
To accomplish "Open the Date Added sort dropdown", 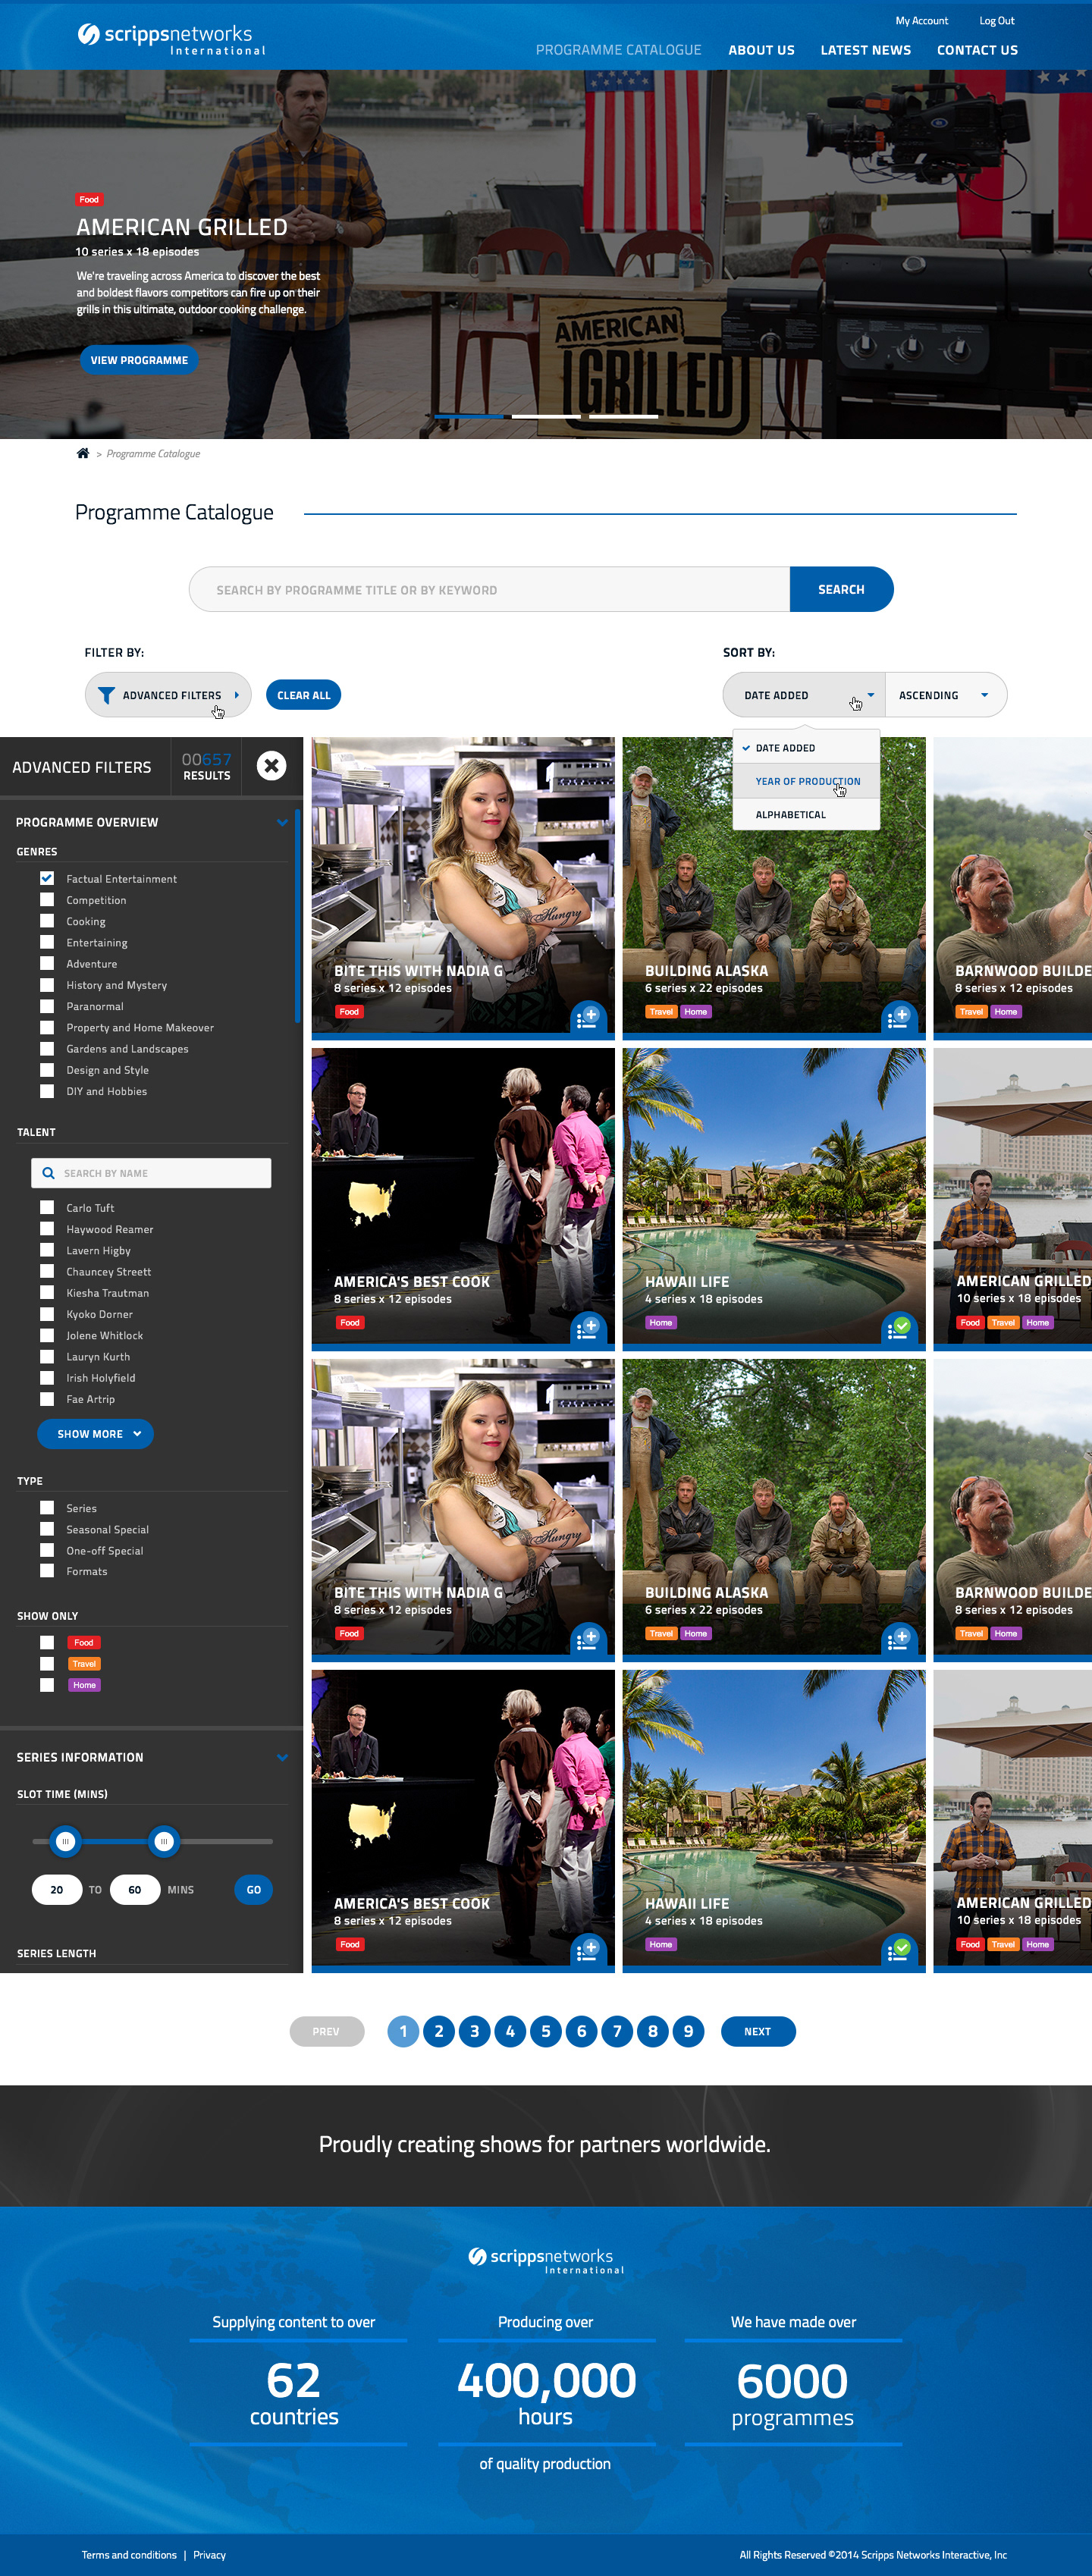I will [x=804, y=695].
